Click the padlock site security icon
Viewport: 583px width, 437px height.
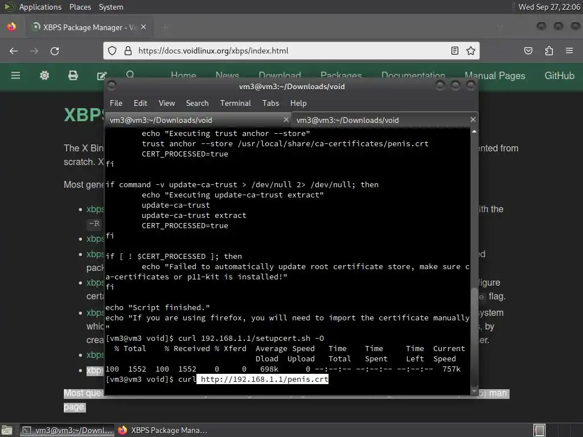pyautogui.click(x=128, y=51)
